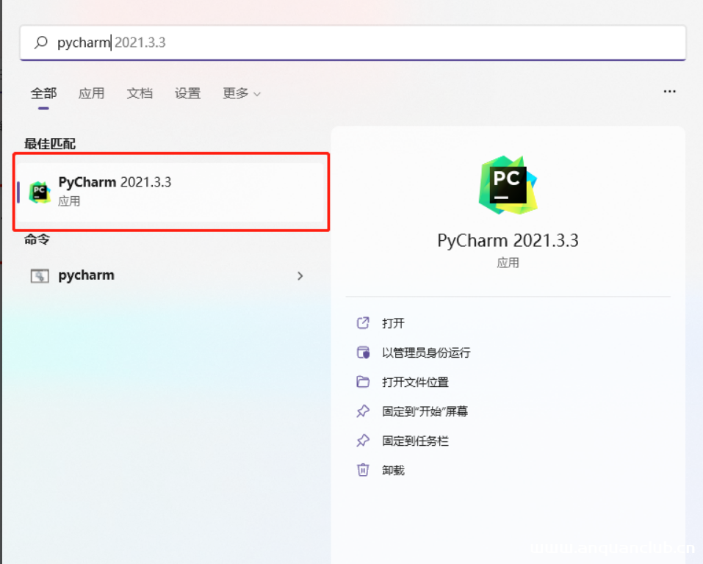The height and width of the screenshot is (564, 703).
Task: Click the folder icon for 打开文件位置
Action: [x=364, y=381]
